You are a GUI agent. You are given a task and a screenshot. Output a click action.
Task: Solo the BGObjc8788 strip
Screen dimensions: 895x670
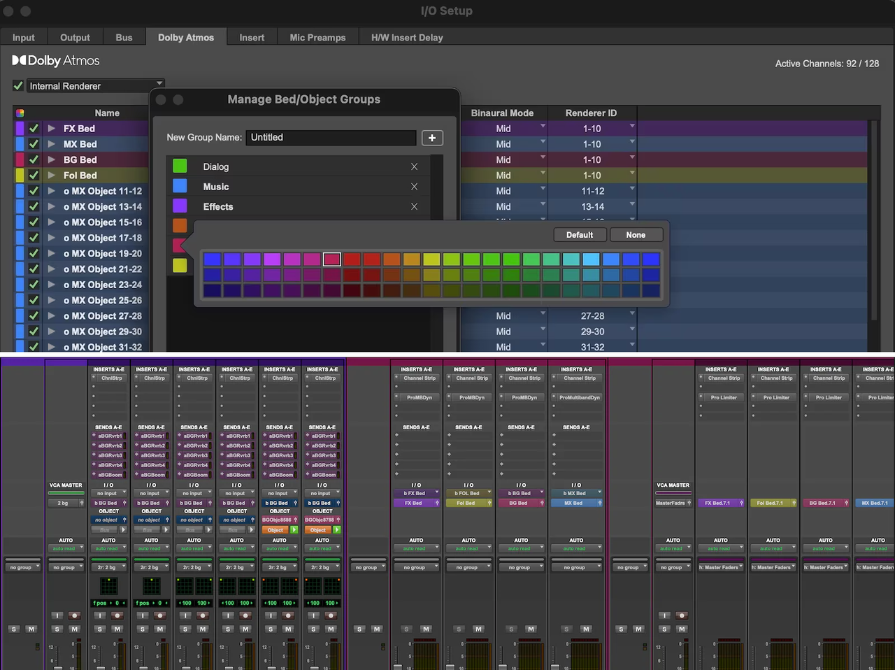pyautogui.click(x=313, y=629)
